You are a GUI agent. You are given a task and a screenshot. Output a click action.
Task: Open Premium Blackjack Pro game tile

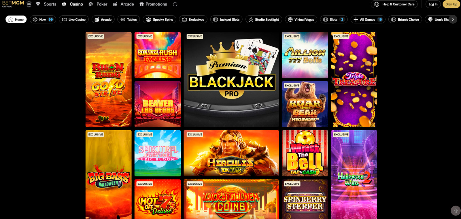point(231,80)
